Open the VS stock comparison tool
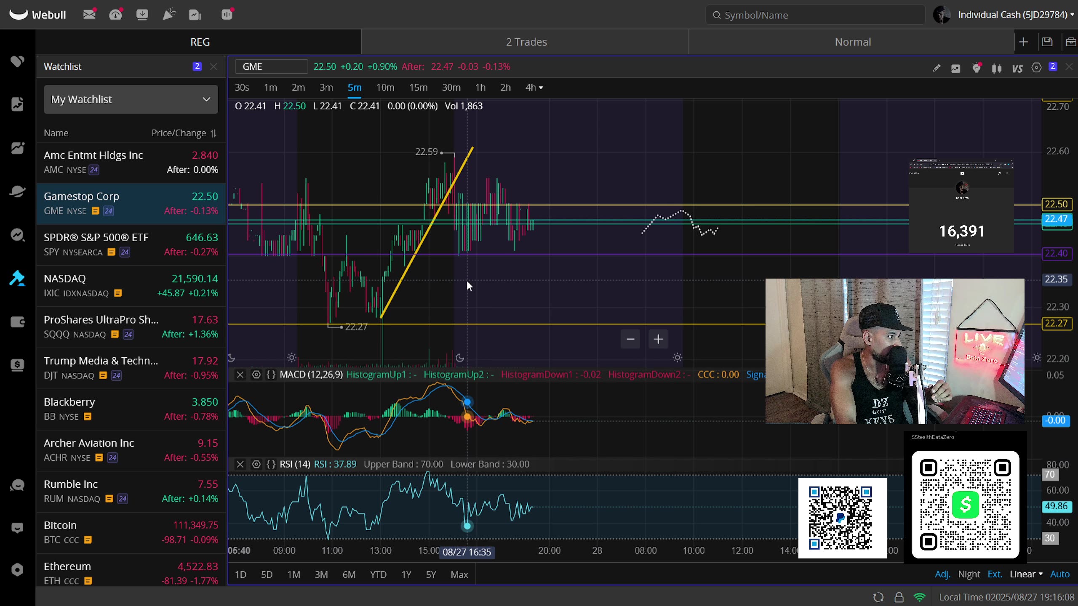 click(x=1017, y=68)
